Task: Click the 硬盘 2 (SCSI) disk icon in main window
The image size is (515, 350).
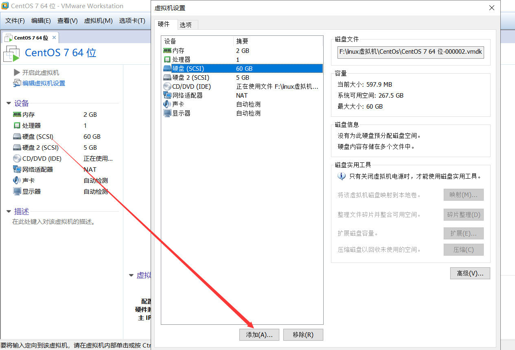Action: 17,148
